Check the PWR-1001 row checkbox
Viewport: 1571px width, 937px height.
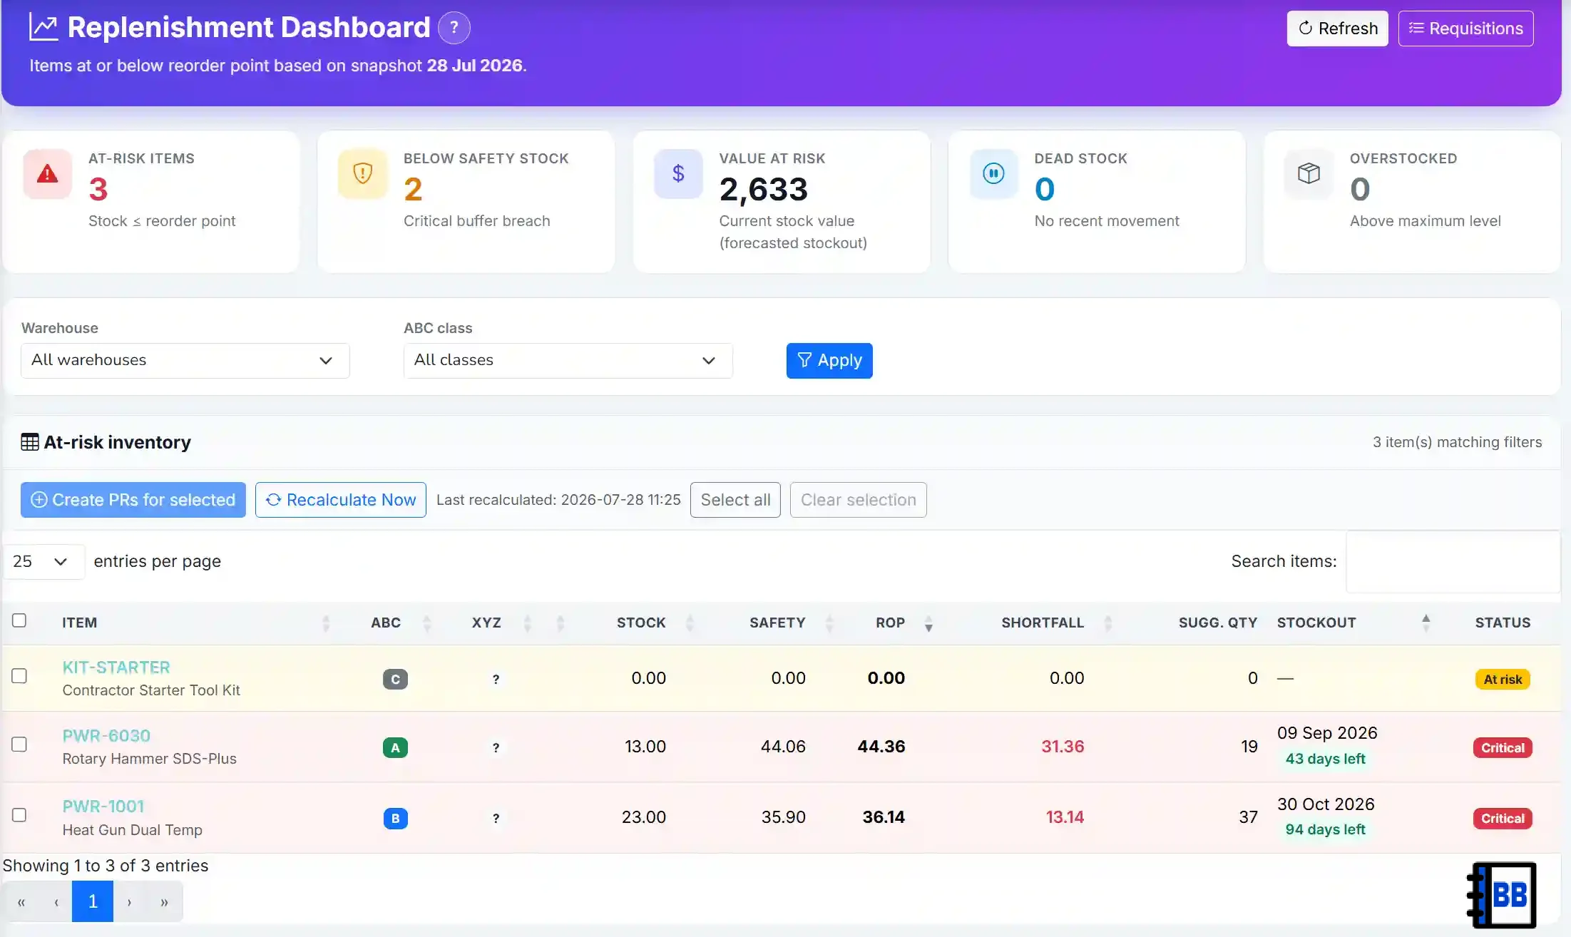[x=19, y=814]
